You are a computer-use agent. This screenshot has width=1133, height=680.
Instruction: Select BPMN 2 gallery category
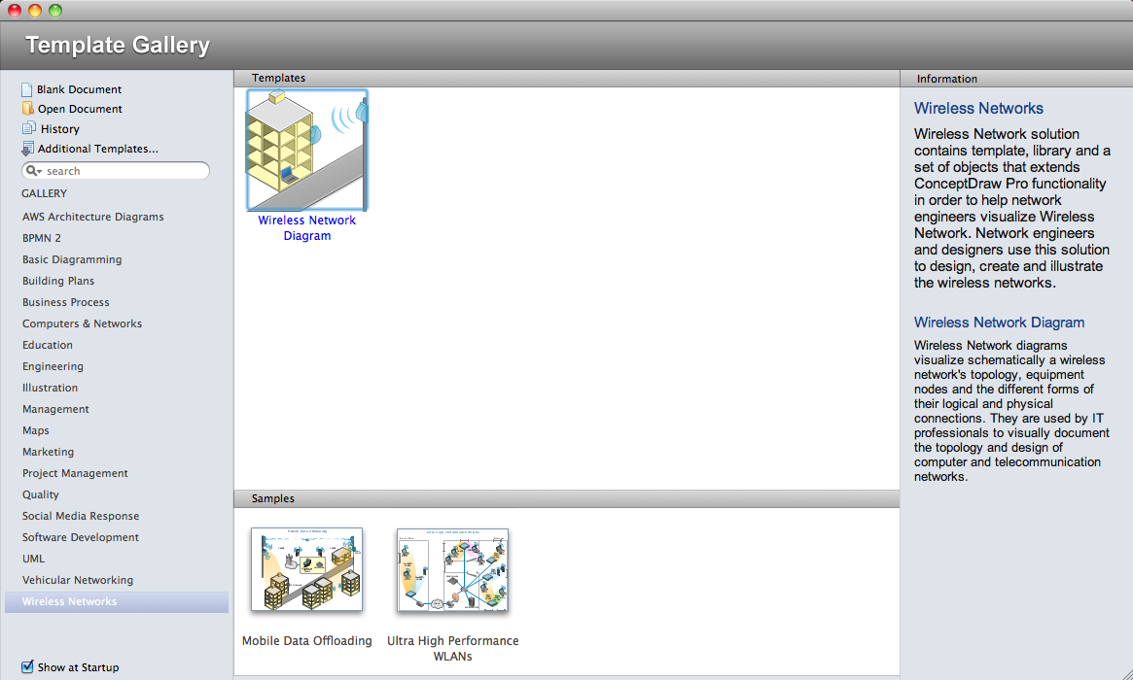41,238
